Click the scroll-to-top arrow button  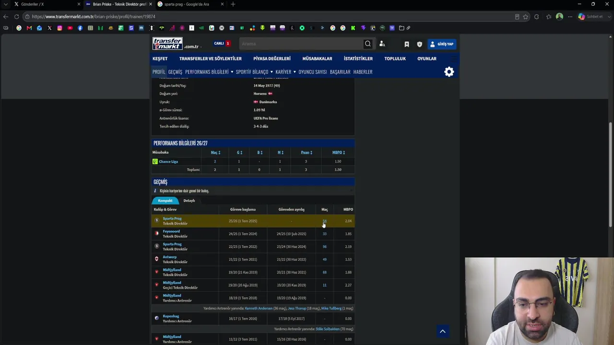coord(443,331)
